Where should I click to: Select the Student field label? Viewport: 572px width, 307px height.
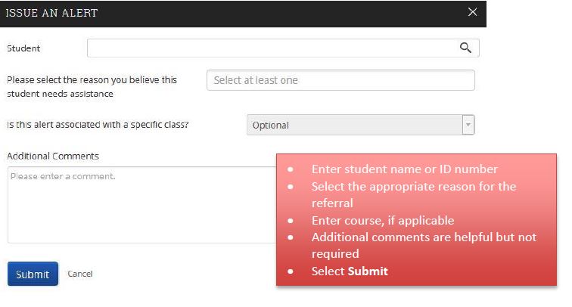pos(23,48)
